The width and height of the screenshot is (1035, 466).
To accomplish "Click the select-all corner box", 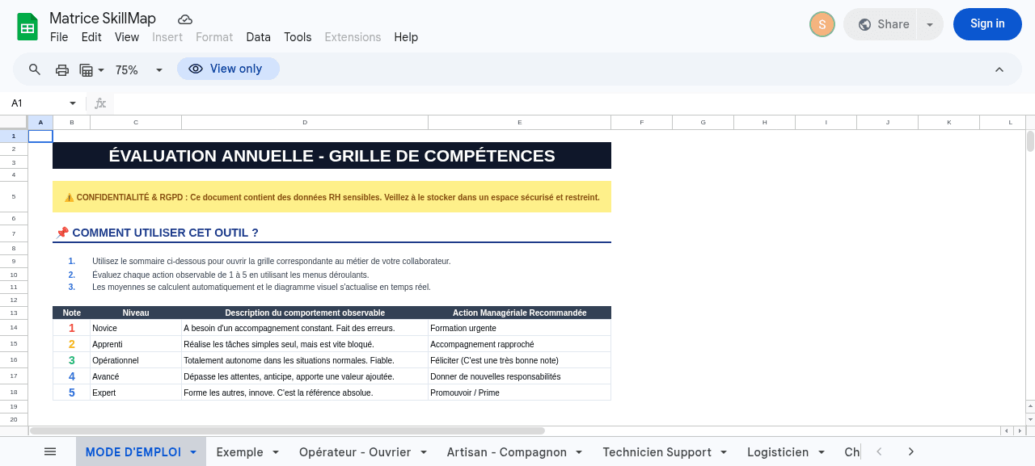I will point(14,122).
